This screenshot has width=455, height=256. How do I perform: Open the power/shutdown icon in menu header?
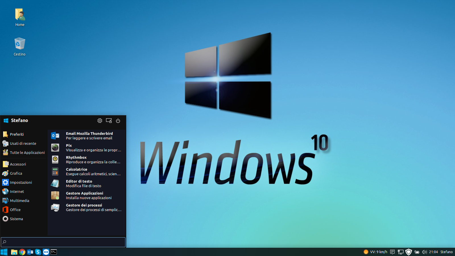(x=118, y=121)
